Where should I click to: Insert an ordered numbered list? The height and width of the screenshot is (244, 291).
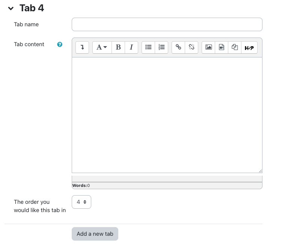tap(162, 47)
